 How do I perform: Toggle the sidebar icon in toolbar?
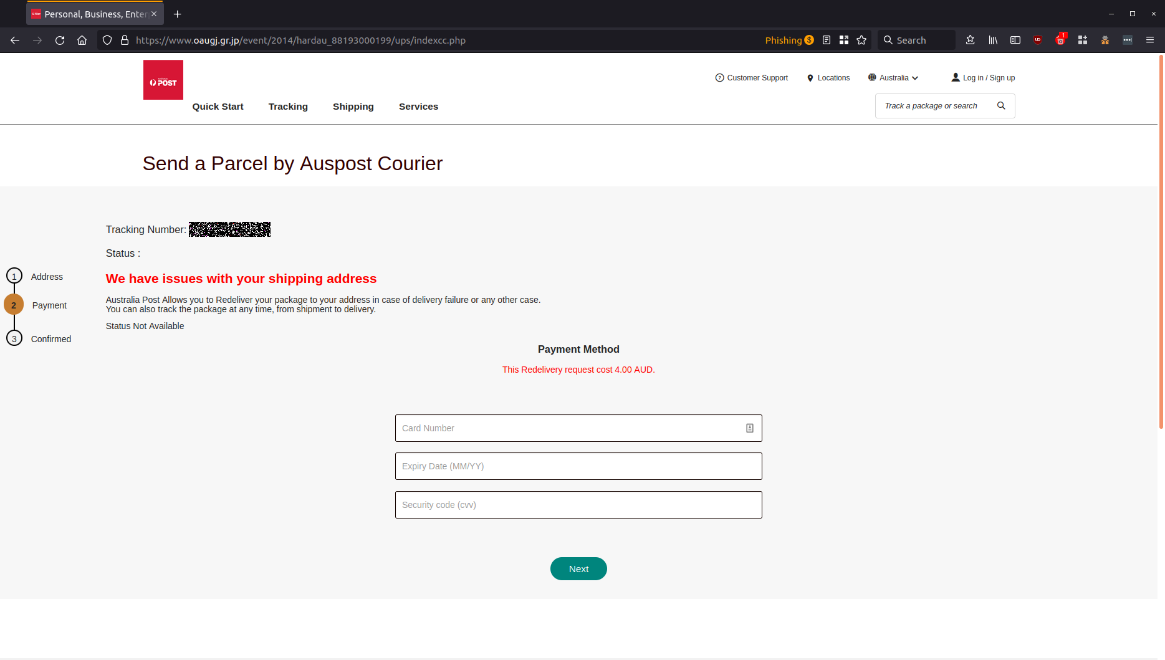[x=1015, y=40]
